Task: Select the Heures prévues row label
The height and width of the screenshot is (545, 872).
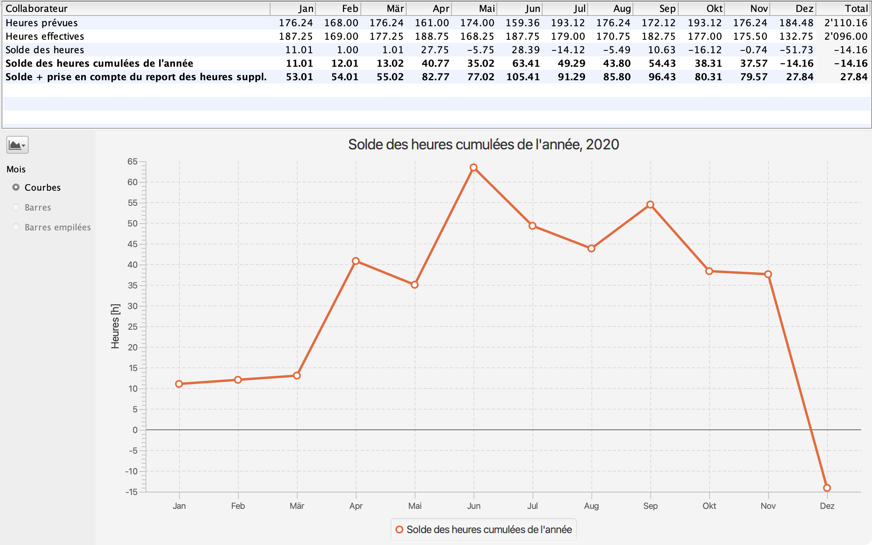Action: [x=42, y=23]
